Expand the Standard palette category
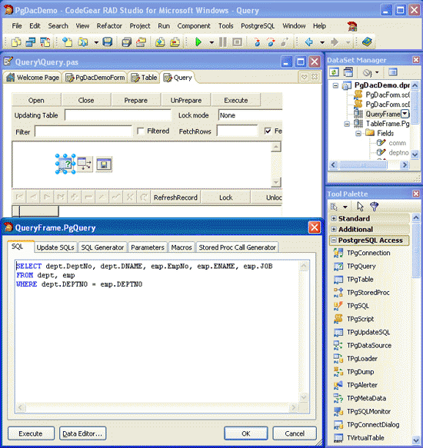423x448 pixels. coord(334,218)
